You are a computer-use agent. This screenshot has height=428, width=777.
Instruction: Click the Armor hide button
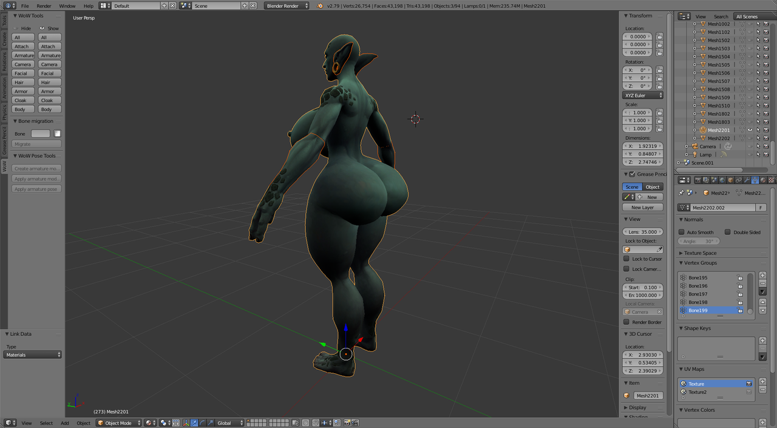tap(23, 91)
